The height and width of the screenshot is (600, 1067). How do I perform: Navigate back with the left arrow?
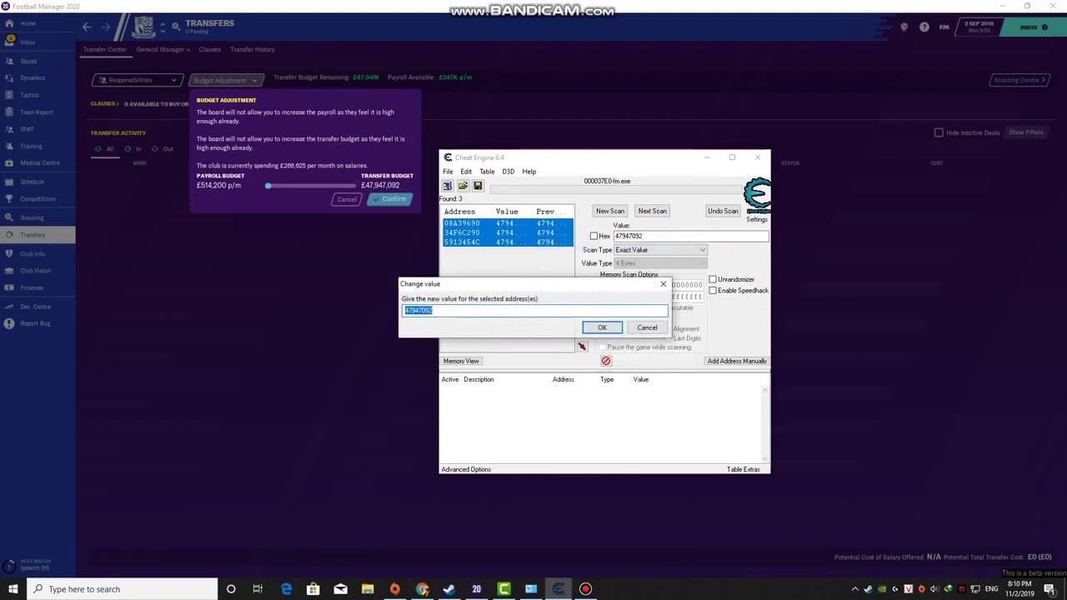click(x=87, y=27)
